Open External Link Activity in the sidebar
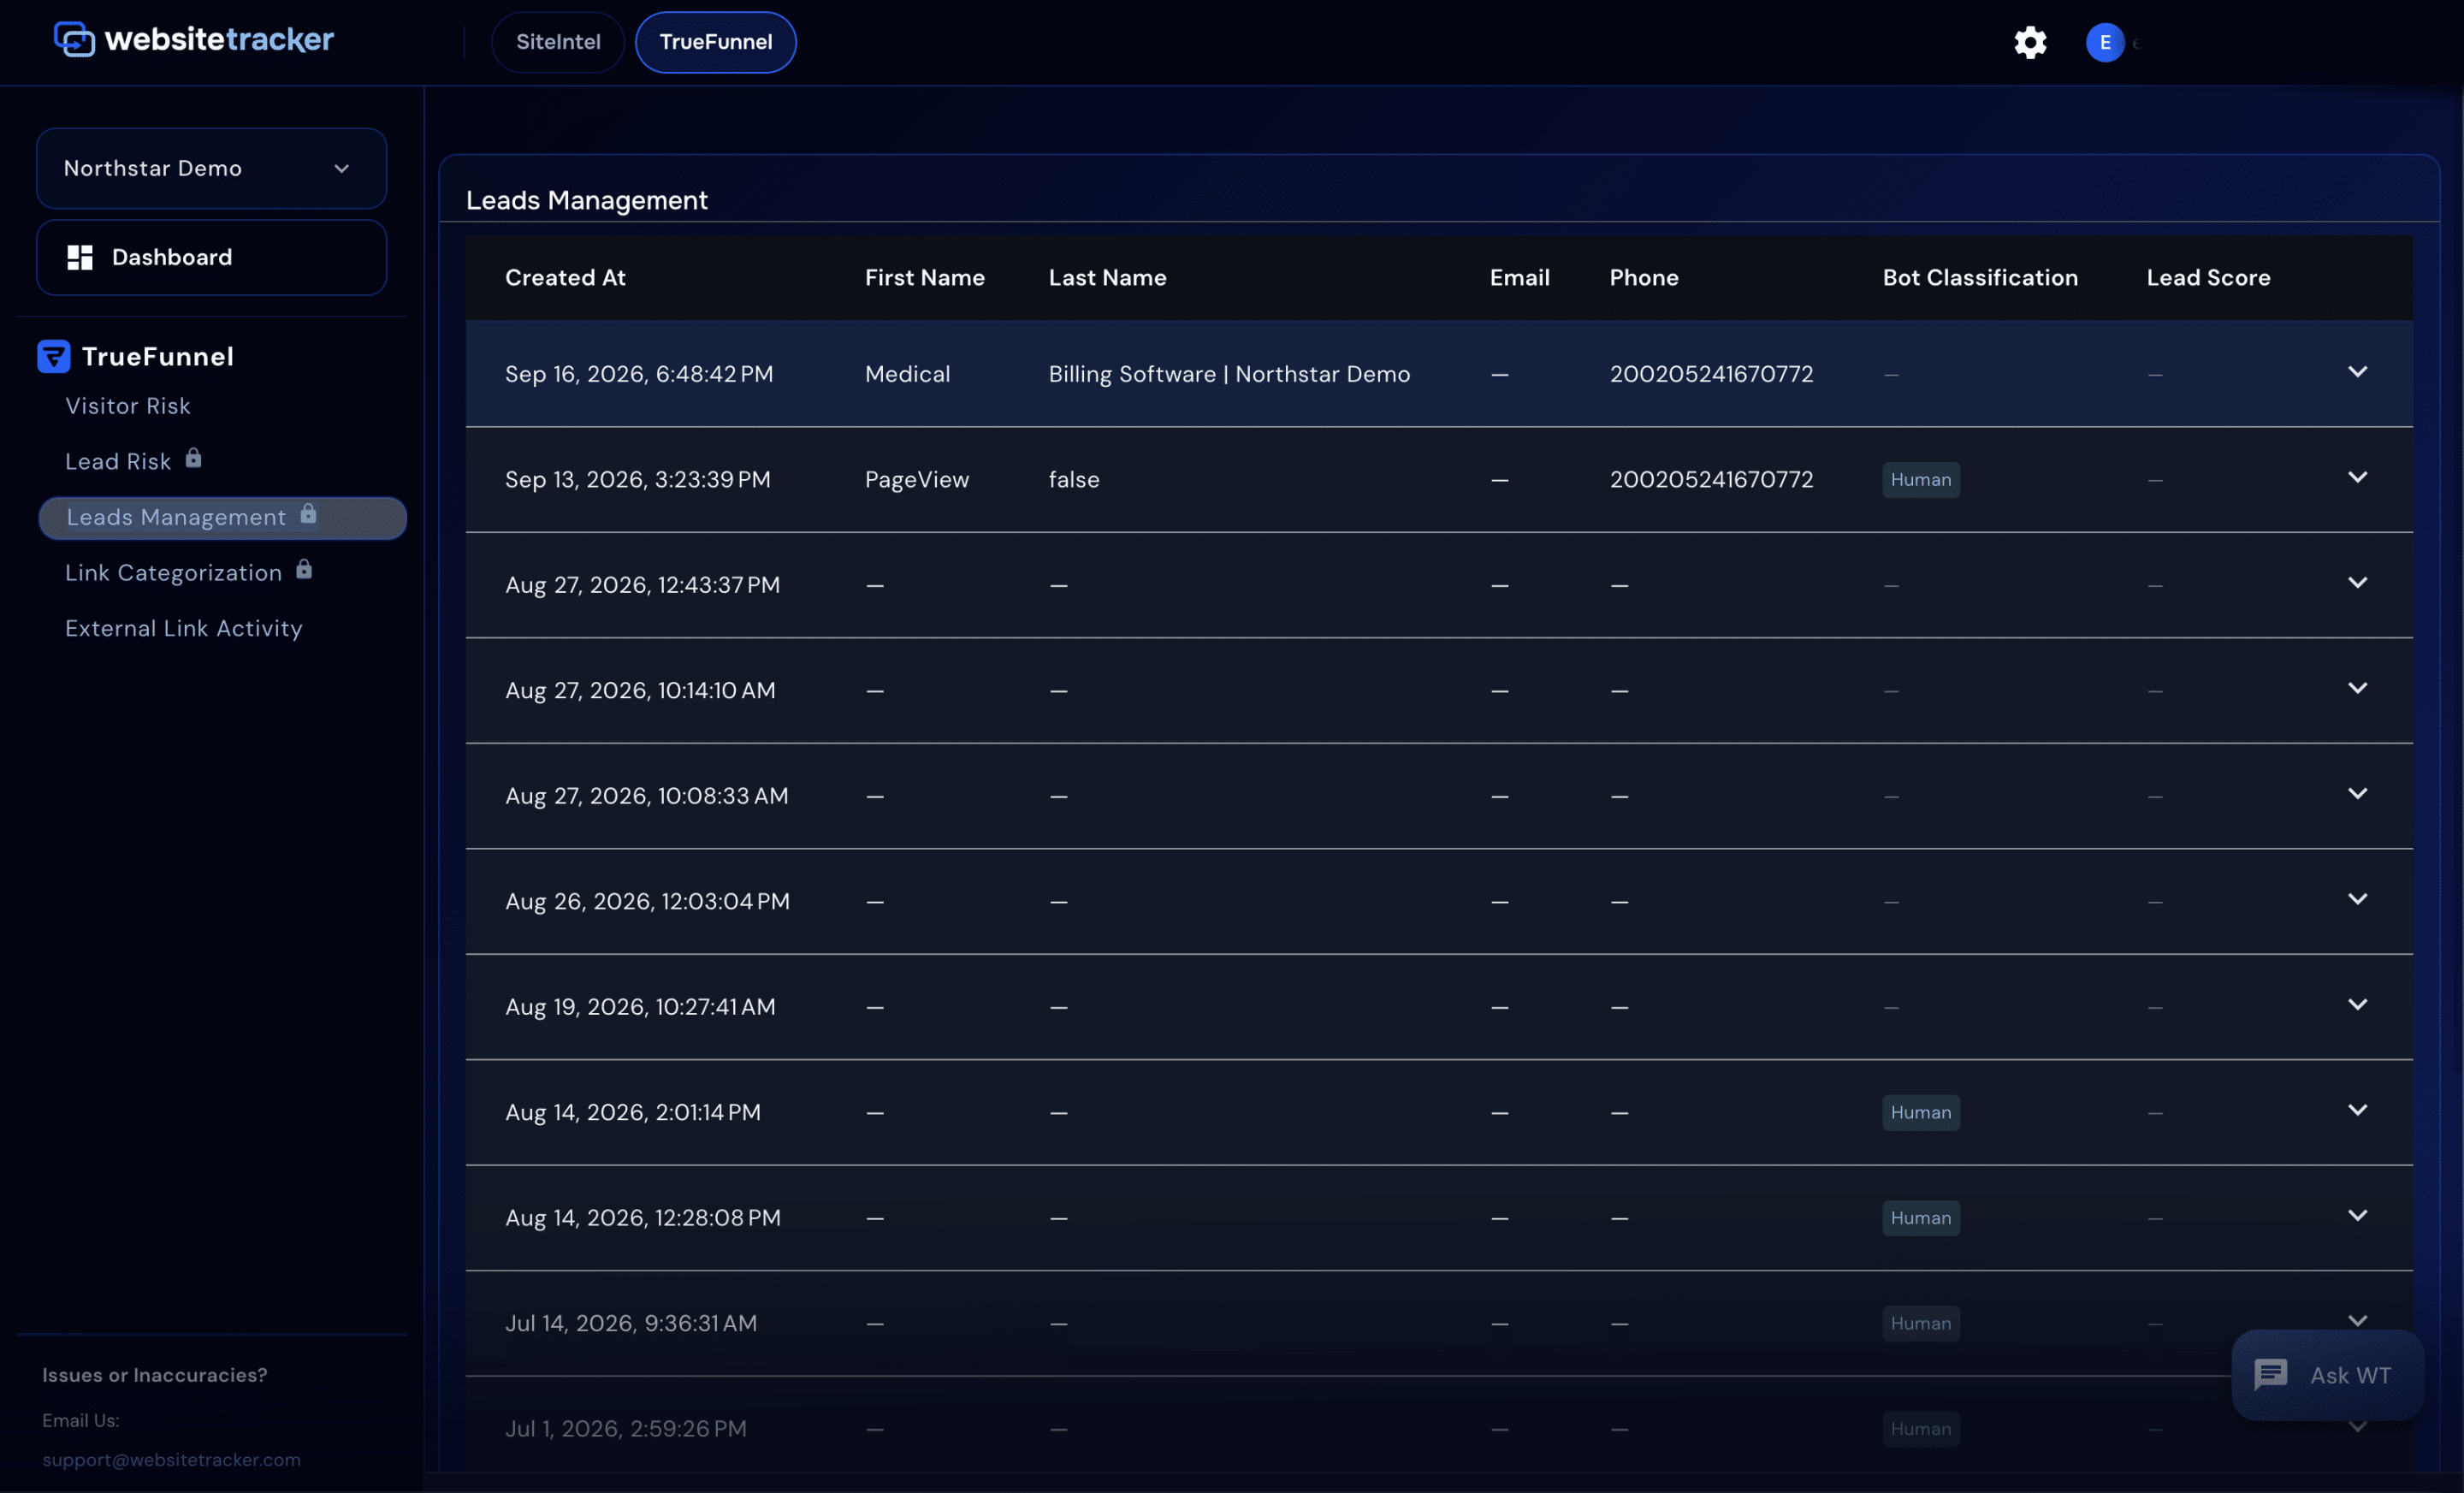This screenshot has width=2464, height=1493. [x=184, y=628]
